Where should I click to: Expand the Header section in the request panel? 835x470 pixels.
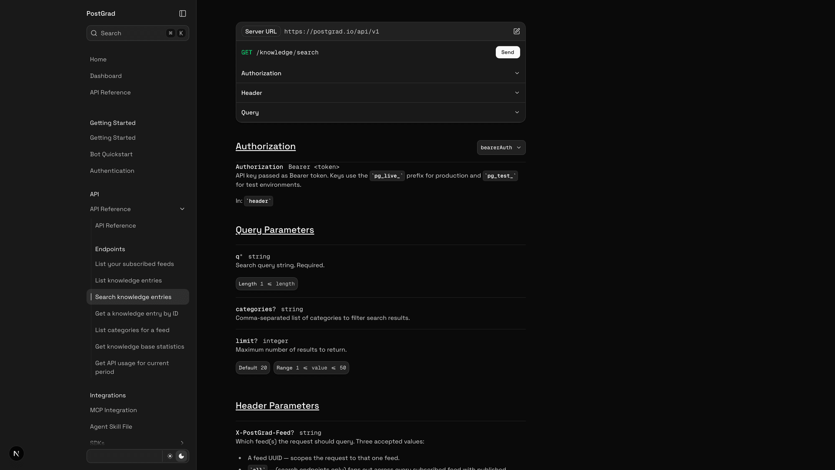click(381, 93)
